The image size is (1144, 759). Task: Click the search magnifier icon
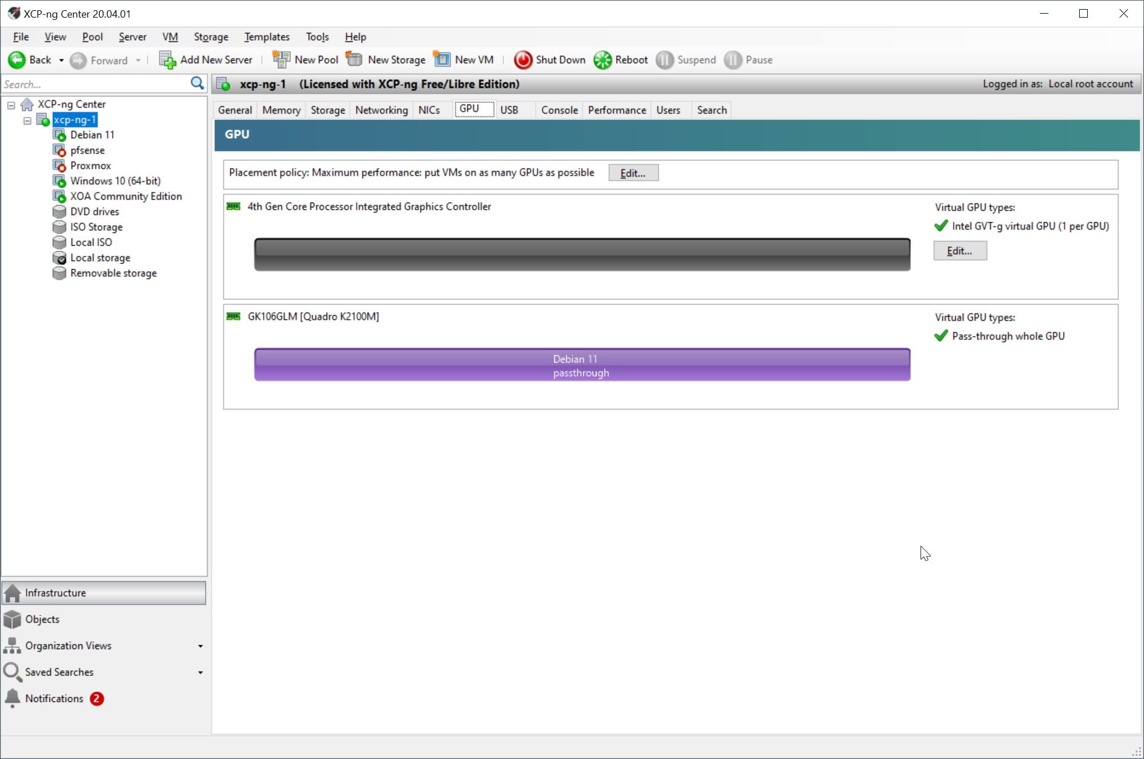point(197,84)
